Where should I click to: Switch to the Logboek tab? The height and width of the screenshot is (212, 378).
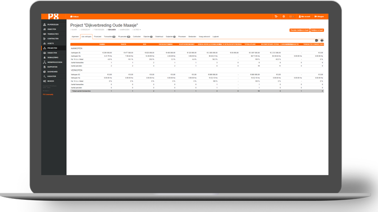click(215, 37)
